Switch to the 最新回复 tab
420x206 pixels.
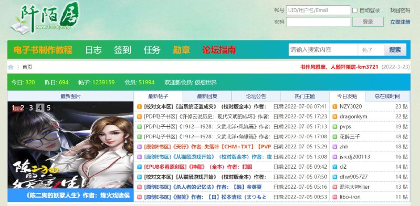pos(207,96)
